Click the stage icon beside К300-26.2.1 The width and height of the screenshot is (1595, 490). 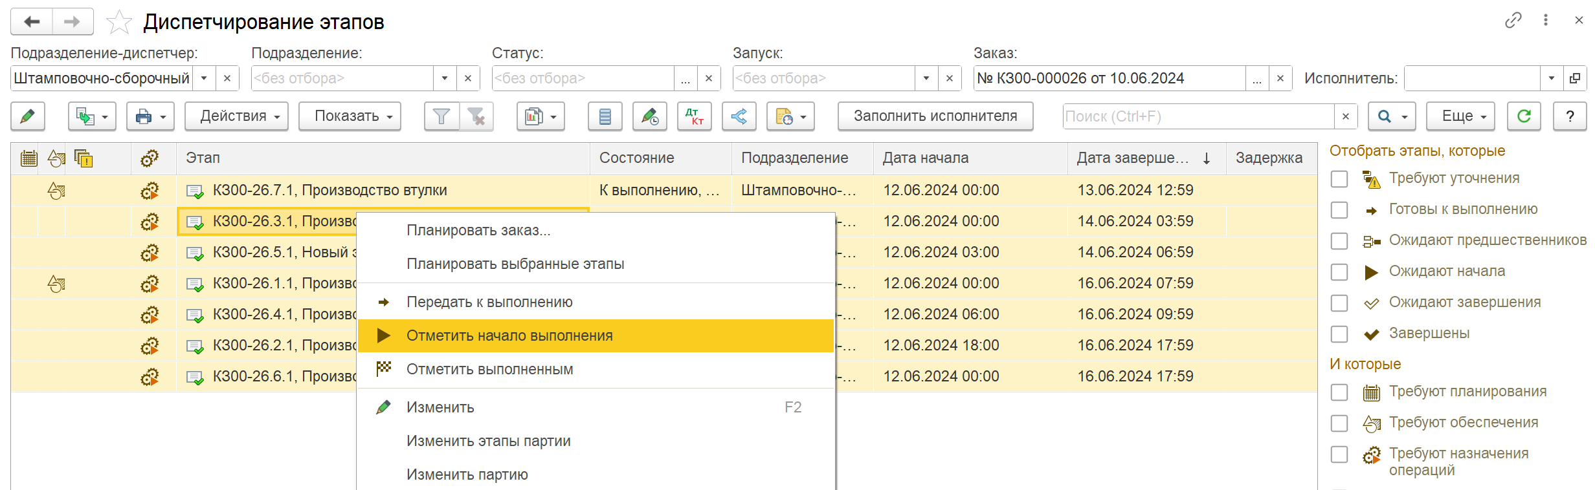195,346
